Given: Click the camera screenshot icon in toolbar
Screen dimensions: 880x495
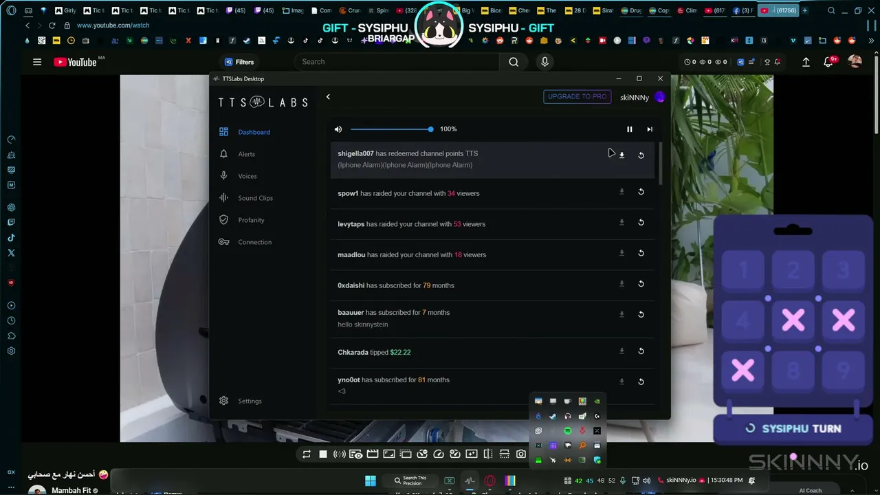Looking at the screenshot, I should pos(521,454).
